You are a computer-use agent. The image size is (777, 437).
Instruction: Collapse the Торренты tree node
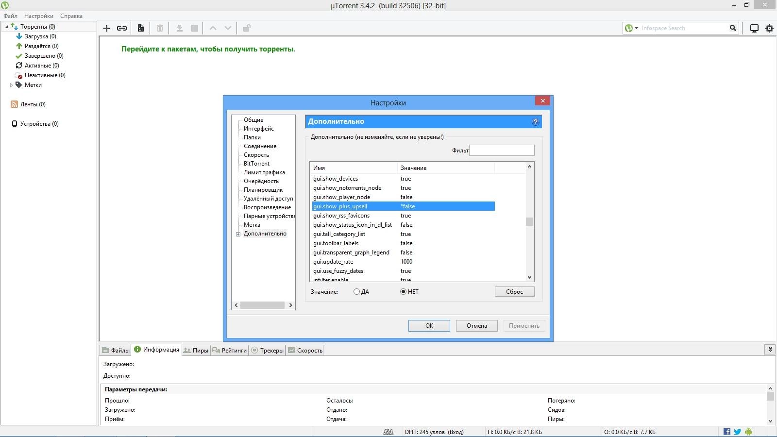[x=6, y=27]
